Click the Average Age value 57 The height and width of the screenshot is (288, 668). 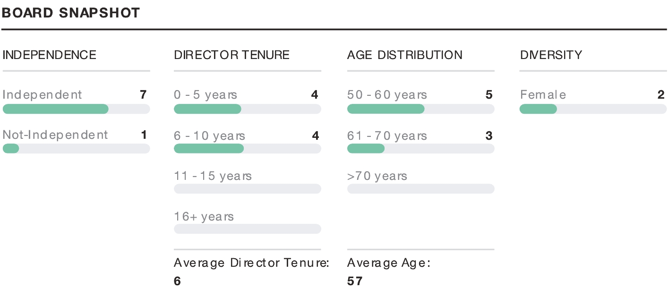[x=355, y=281]
